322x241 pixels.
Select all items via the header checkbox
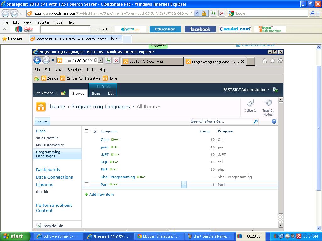tap(86, 131)
